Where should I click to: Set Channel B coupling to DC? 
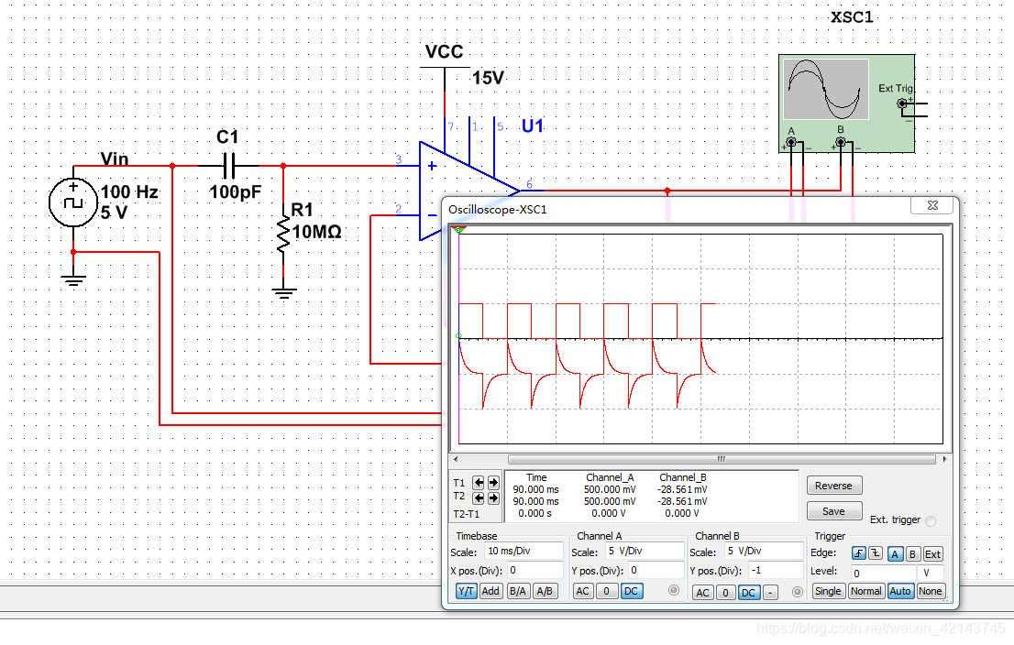[748, 593]
